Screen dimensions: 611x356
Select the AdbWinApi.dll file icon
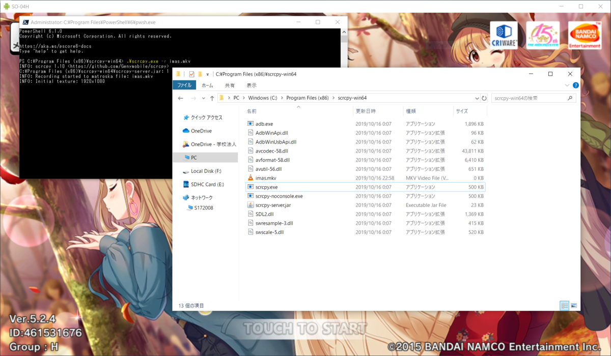point(250,133)
